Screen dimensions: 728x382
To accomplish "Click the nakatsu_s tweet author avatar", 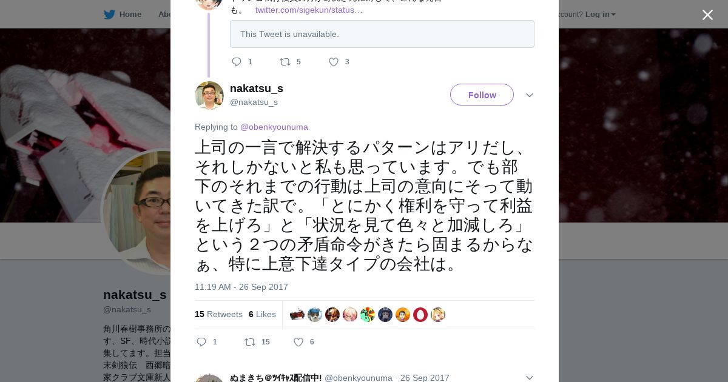I will [x=209, y=95].
